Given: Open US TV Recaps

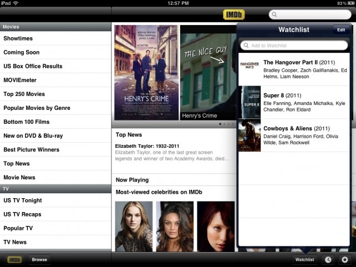Looking at the screenshot, I should click(55, 214).
